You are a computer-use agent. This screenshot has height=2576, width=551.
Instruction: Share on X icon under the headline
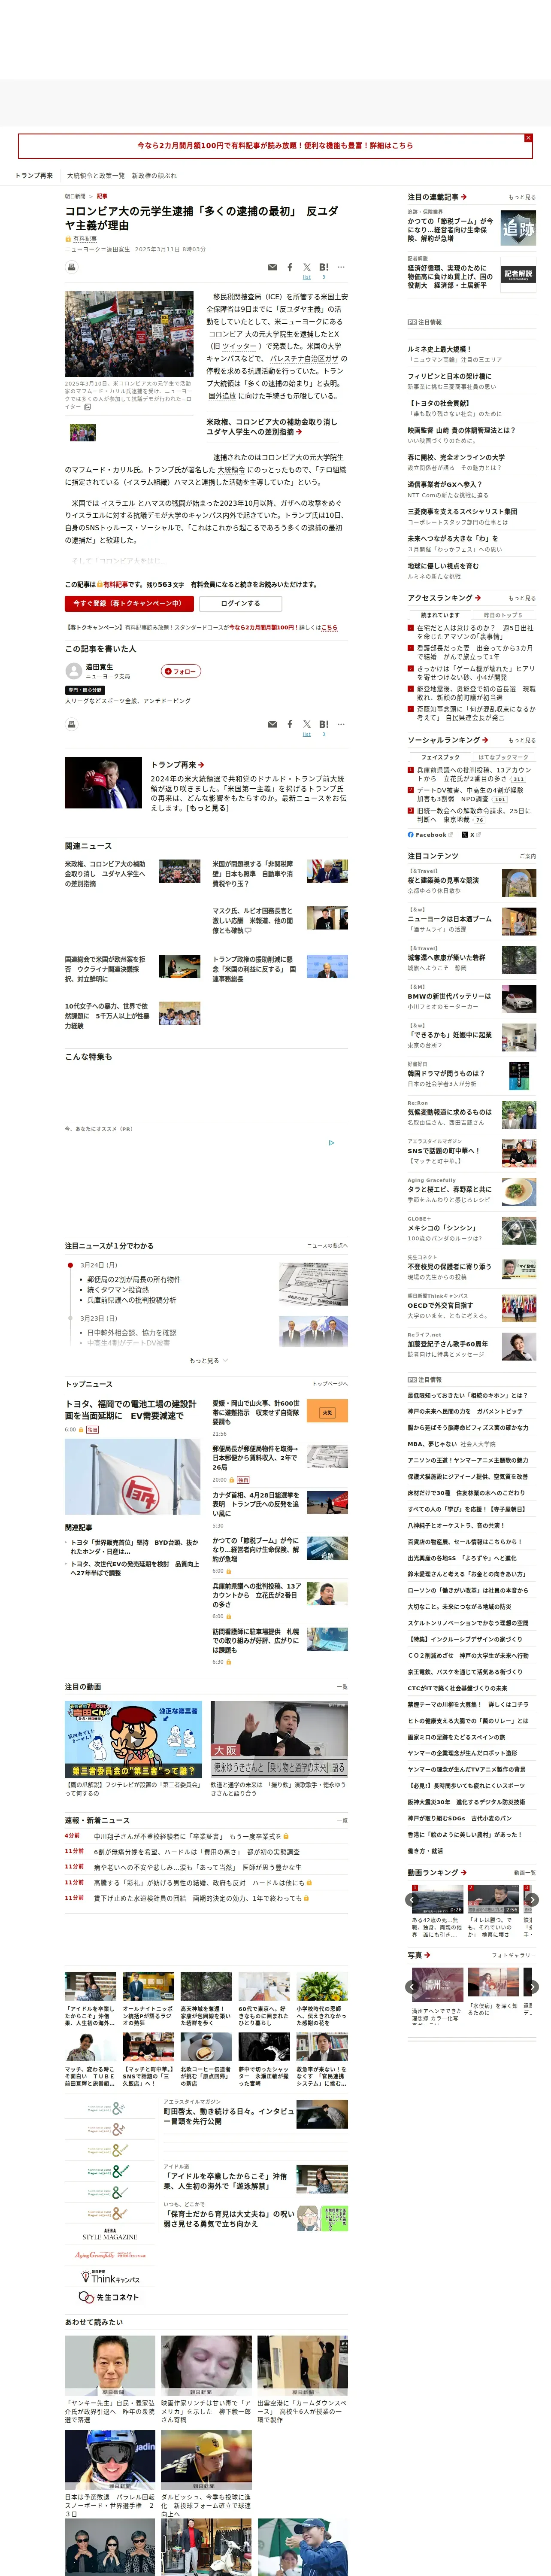tap(307, 267)
